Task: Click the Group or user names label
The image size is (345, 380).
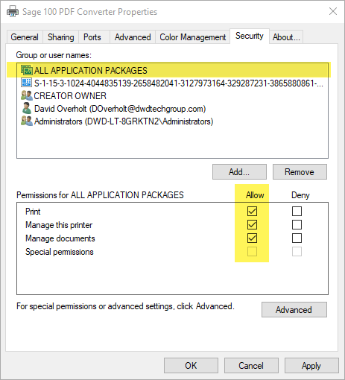Action: coord(54,55)
